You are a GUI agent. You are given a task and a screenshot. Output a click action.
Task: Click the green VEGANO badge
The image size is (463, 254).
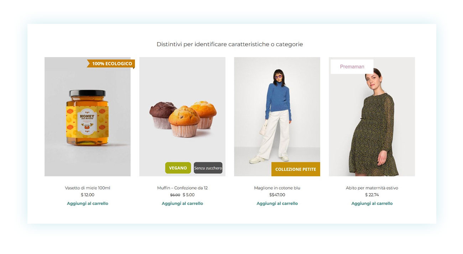178,168
